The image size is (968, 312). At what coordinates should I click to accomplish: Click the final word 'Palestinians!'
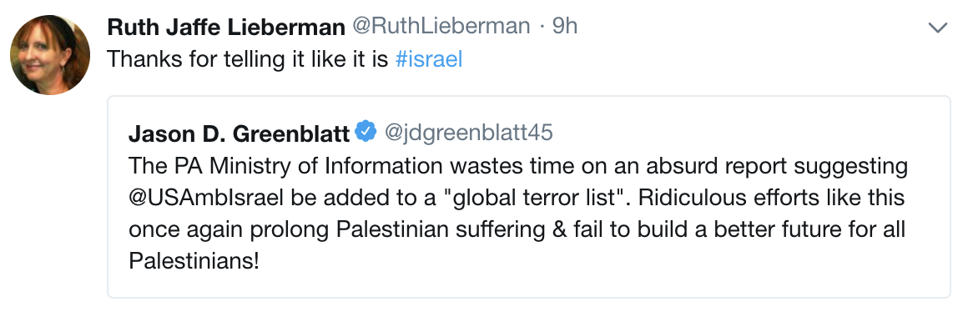click(194, 261)
